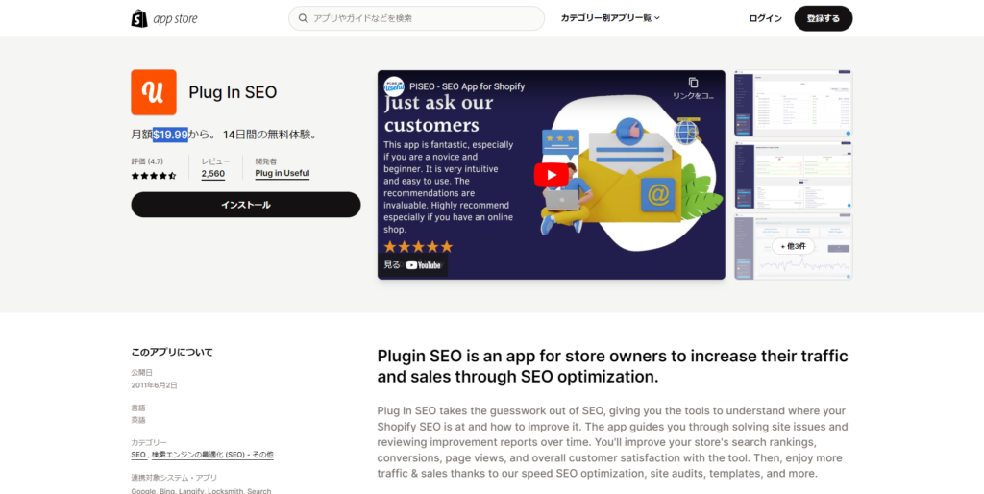This screenshot has width=984, height=494.
Task: Click the + 他3件 more images button
Action: click(793, 247)
